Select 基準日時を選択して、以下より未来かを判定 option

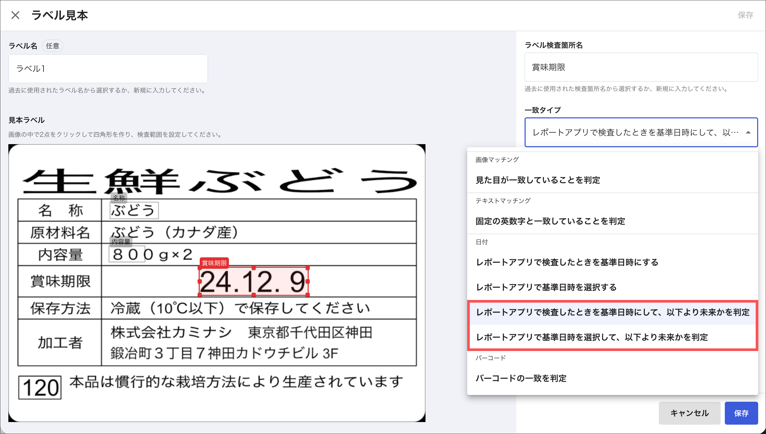(591, 337)
